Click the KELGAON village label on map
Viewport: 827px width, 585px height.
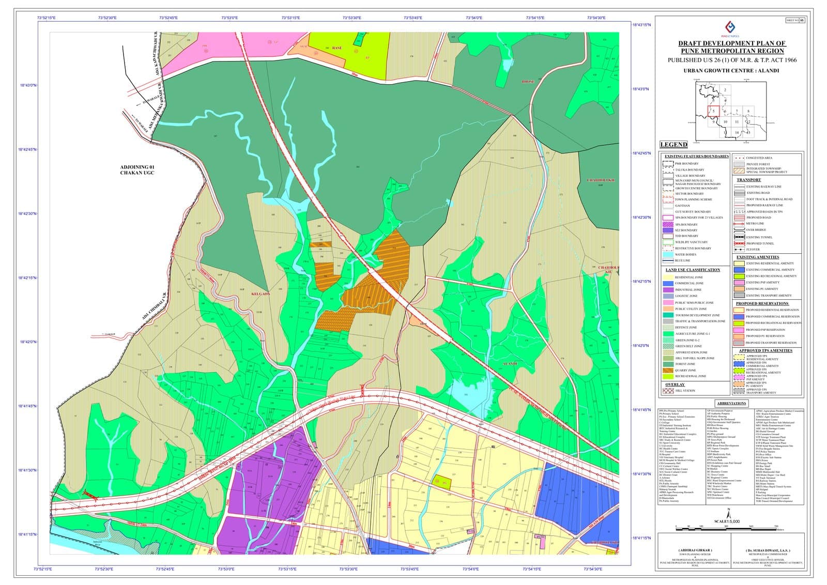261,294
